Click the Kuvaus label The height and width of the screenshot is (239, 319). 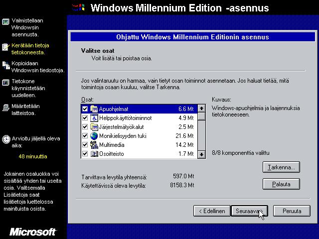pos(221,100)
